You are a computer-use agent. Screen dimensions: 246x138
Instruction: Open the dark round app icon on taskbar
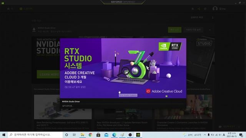tap(130, 135)
